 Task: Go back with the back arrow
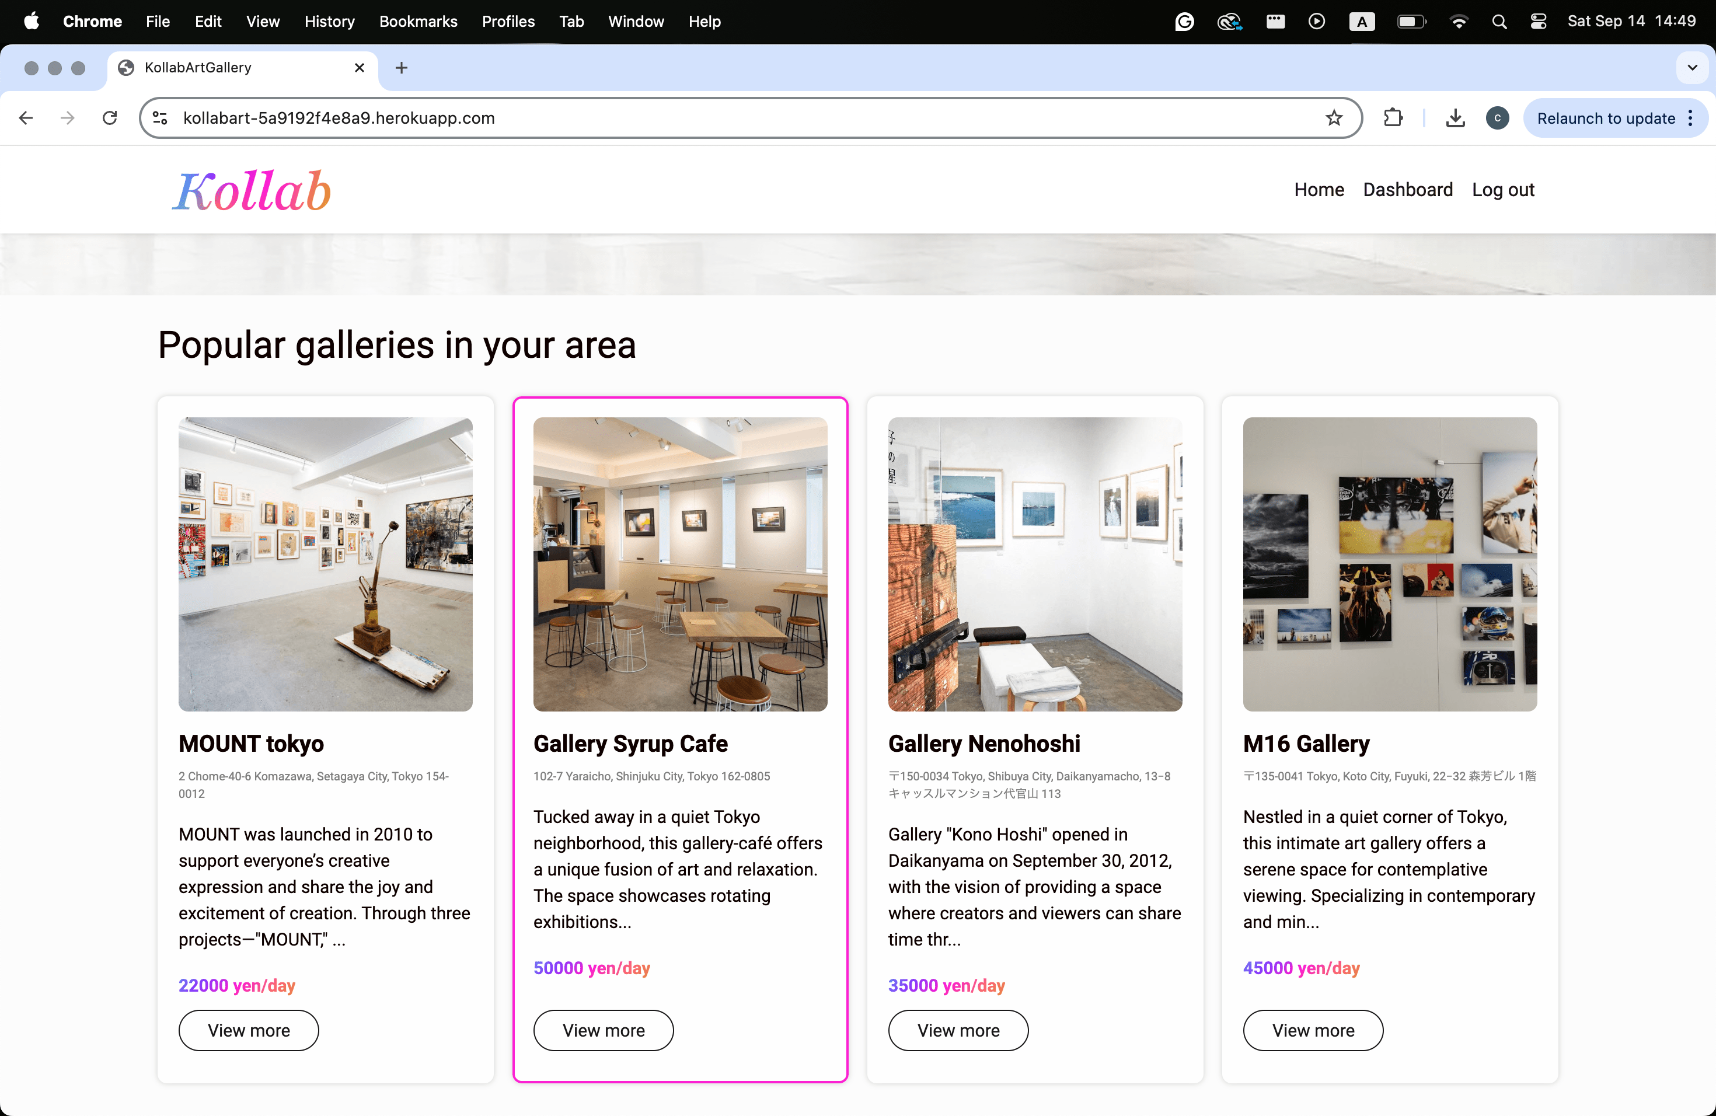27,118
